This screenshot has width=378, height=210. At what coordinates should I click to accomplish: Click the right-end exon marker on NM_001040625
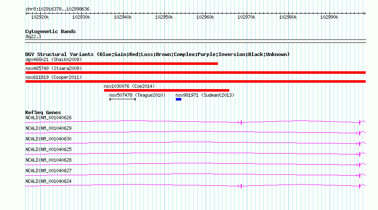(359, 154)
